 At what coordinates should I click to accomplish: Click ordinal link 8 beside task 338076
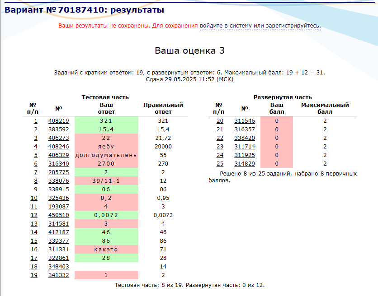point(36,181)
